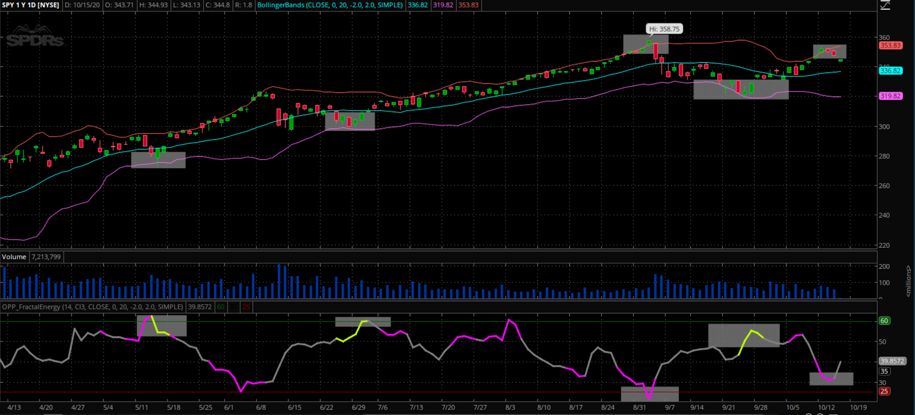Select the C: 344.8 close price readout
Image resolution: width=915 pixels, height=415 pixels.
click(x=218, y=5)
